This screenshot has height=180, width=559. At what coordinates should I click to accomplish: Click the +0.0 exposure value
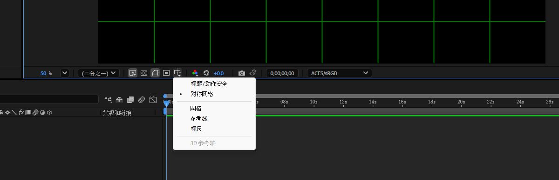pyautogui.click(x=218, y=73)
